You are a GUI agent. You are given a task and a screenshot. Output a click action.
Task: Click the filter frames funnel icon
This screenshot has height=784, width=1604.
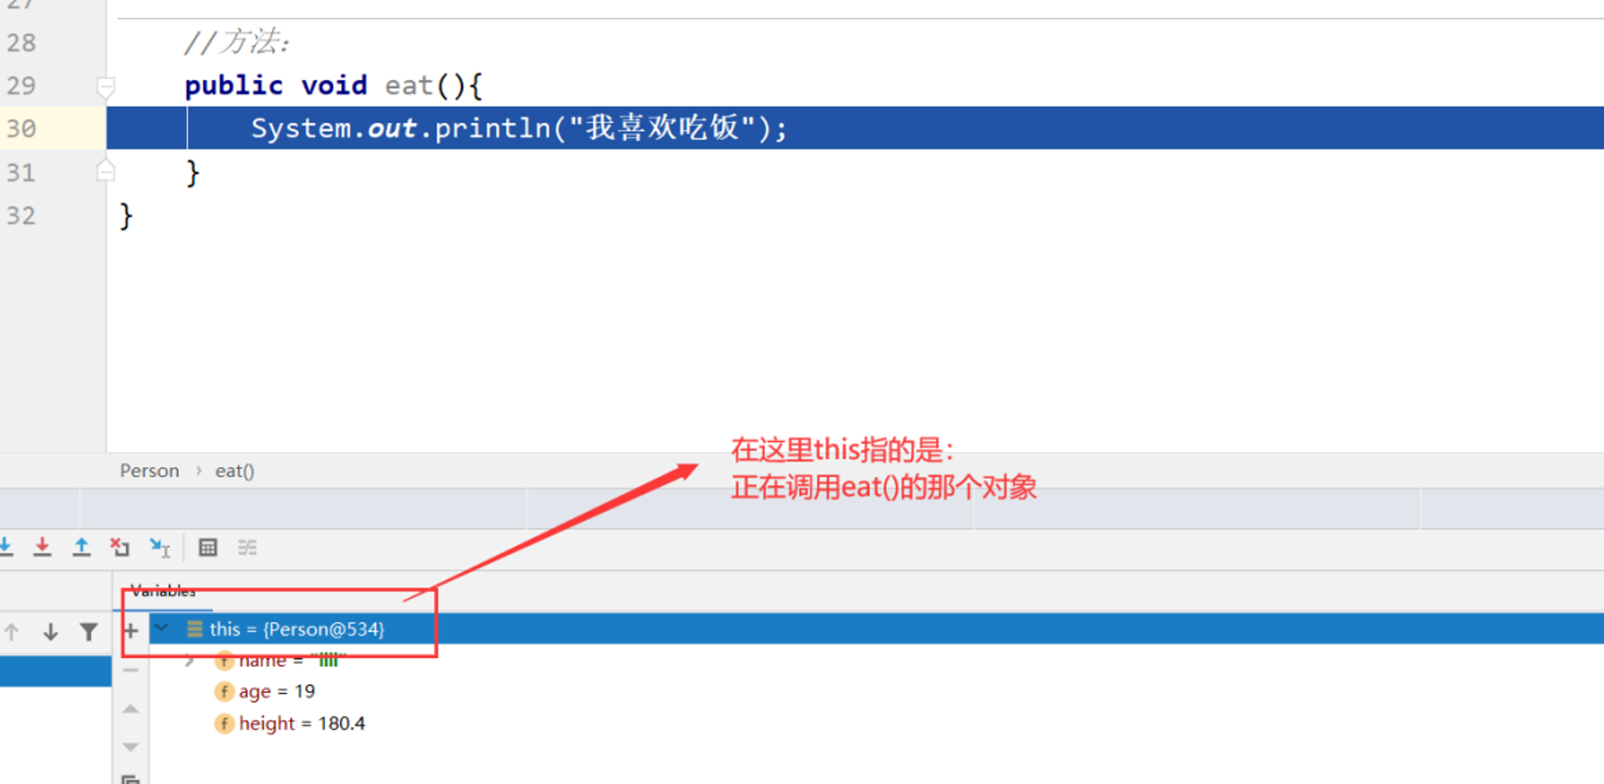click(89, 632)
